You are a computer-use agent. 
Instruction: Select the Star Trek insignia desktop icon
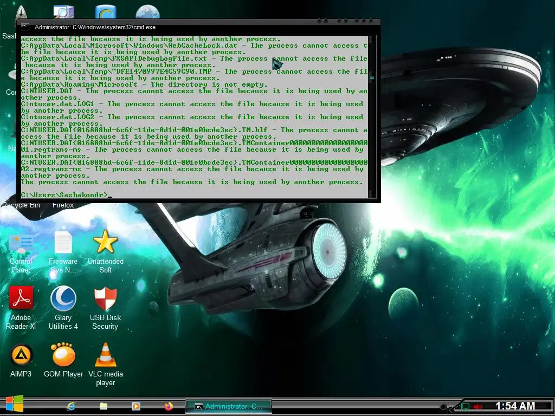pos(21,12)
